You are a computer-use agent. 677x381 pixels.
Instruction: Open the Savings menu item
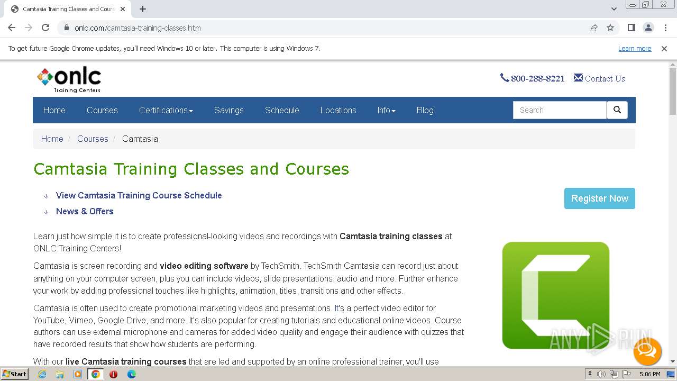[229, 110]
